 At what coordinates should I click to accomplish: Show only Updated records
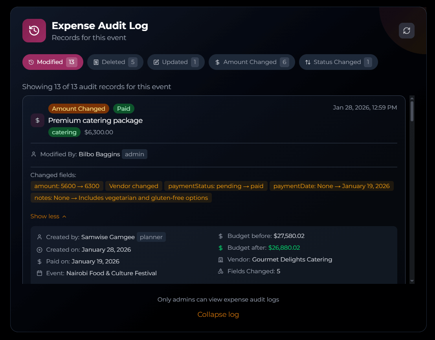point(176,62)
